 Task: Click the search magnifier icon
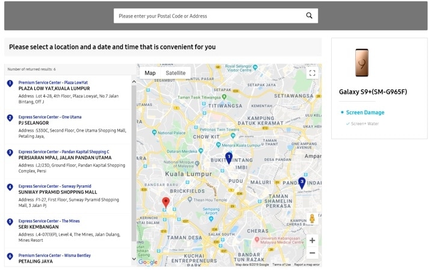point(309,16)
